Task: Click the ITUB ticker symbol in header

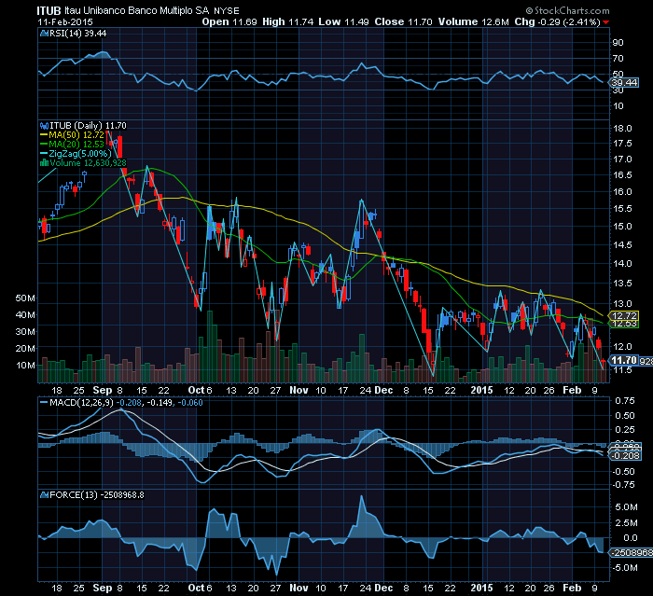Action: tap(49, 11)
